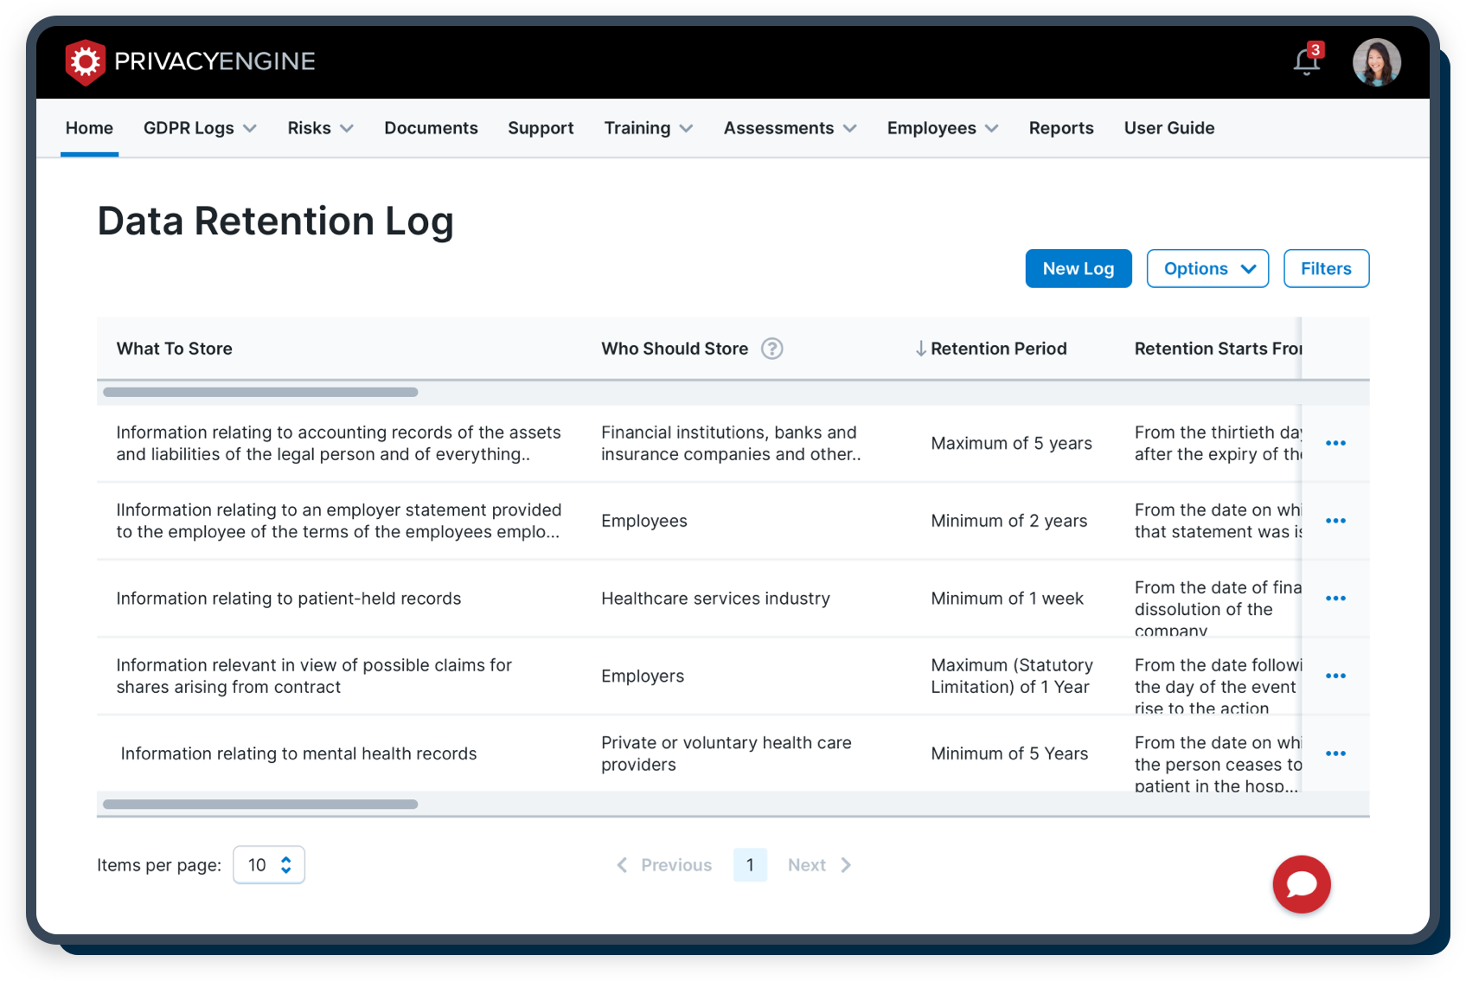Screen dimensions: 1466x981
Task: Click the sort arrow on Retention Period
Action: tap(919, 348)
